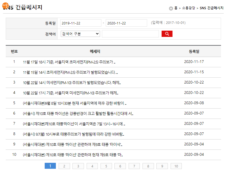Go to page 2 of results
227x178 pixels.
pyautogui.click(x=64, y=166)
